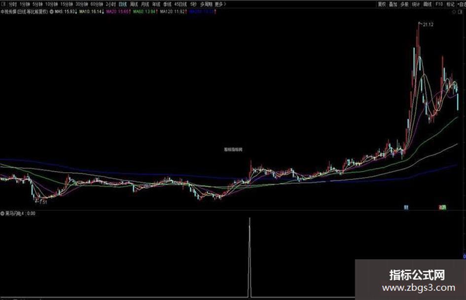The width and height of the screenshot is (466, 300).
Task: Select the 周线 weekly chart tab
Action: coord(134,4)
